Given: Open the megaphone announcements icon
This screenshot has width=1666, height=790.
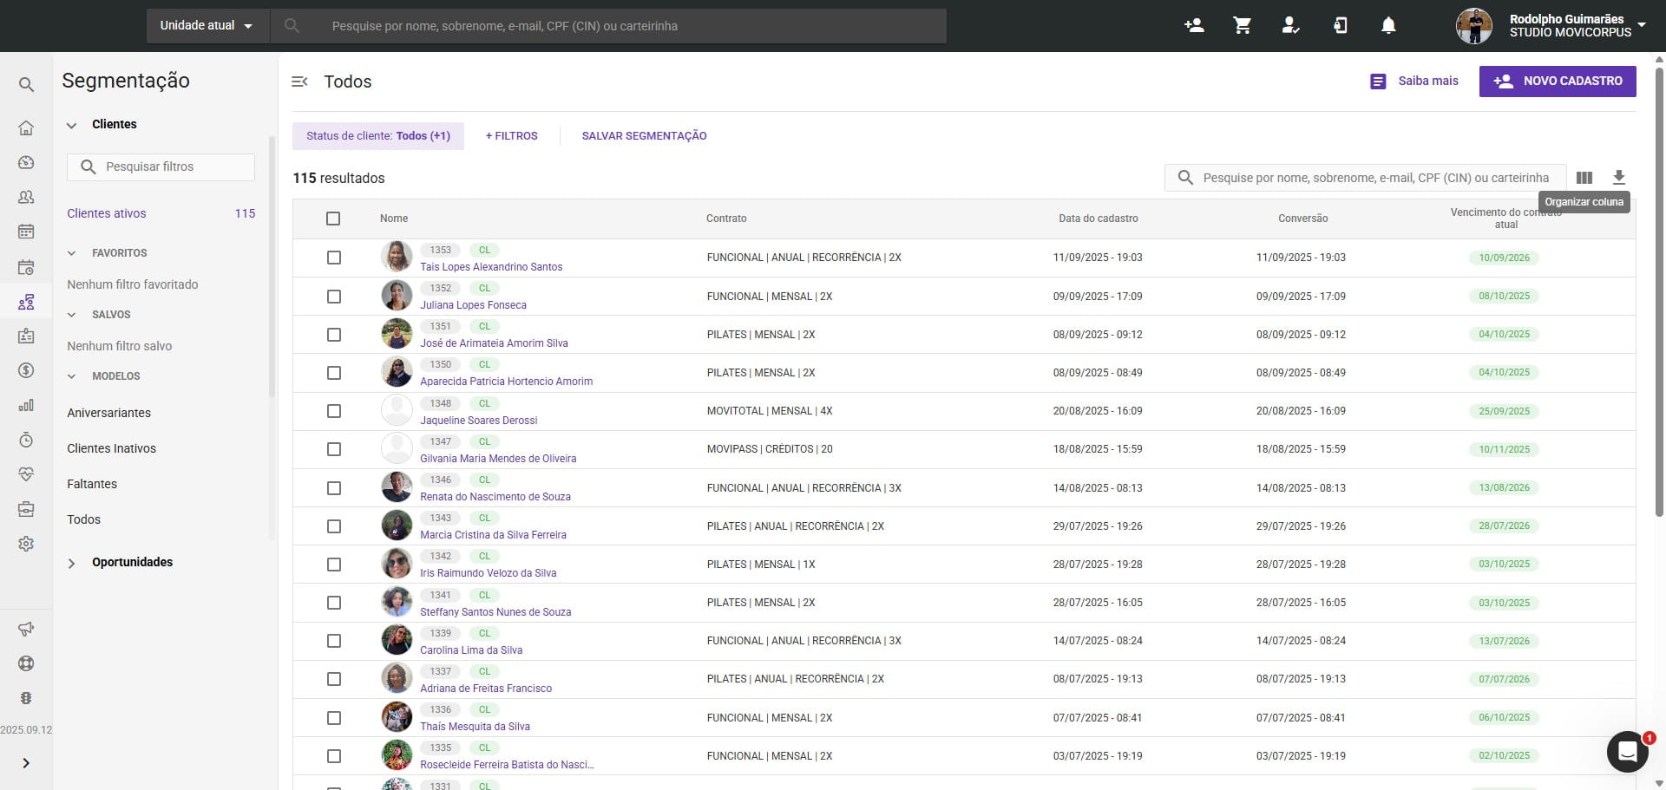Looking at the screenshot, I should pyautogui.click(x=26, y=629).
